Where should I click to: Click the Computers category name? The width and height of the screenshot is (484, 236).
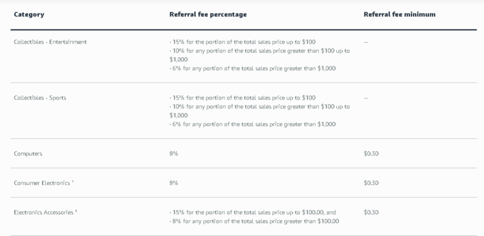pyautogui.click(x=28, y=154)
